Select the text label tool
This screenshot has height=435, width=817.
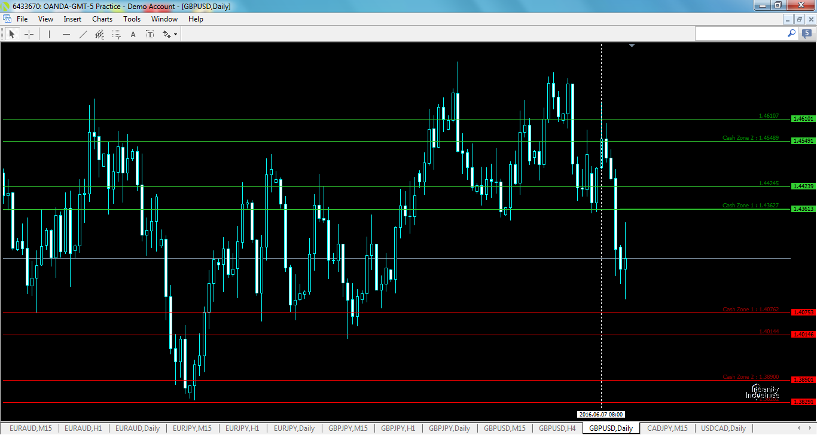[150, 33]
